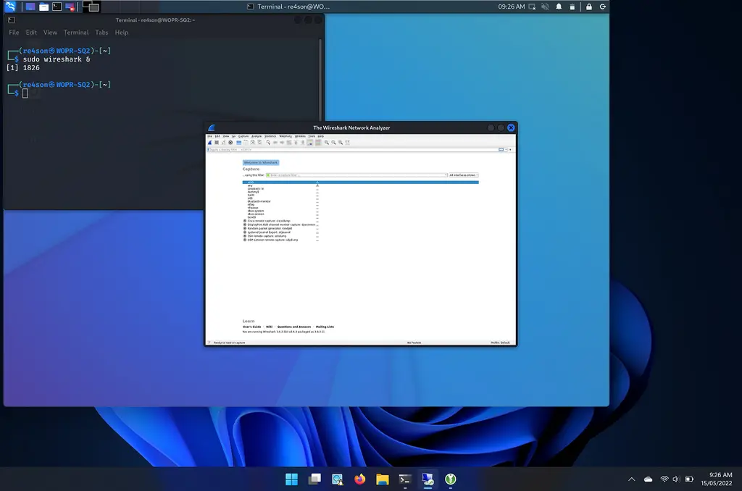Zoom in using Wireshark toolbar
The image size is (742, 491).
click(x=327, y=143)
